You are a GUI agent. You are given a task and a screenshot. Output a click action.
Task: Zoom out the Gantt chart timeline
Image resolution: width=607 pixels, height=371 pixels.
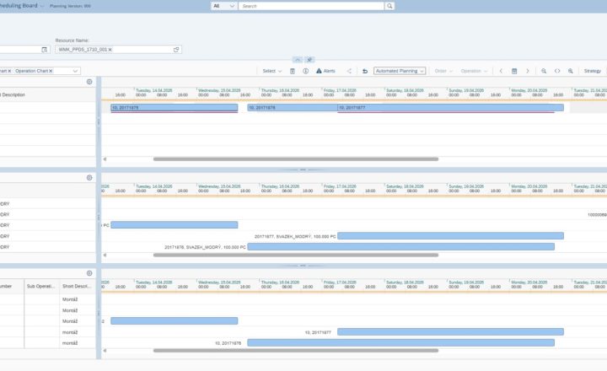click(544, 72)
